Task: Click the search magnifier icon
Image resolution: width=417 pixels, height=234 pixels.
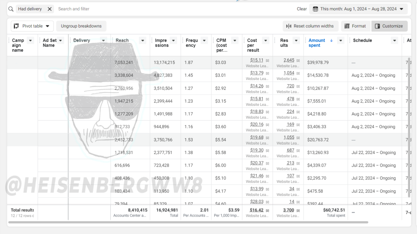Action: click(x=11, y=9)
